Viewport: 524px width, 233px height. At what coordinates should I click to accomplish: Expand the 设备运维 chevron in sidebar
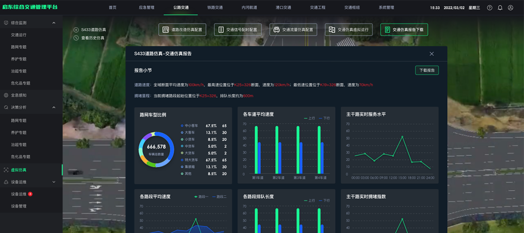pyautogui.click(x=54, y=182)
